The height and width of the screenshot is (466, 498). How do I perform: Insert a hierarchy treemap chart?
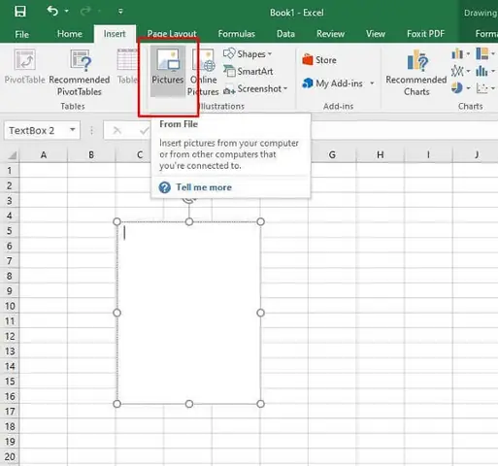click(485, 53)
